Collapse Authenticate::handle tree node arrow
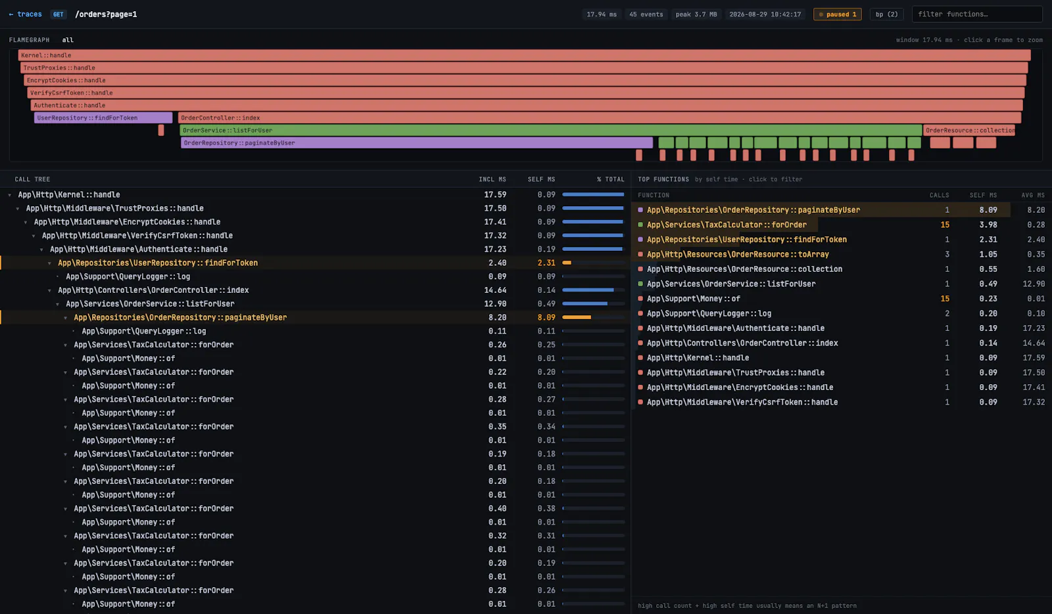The width and height of the screenshot is (1052, 614). (x=41, y=250)
